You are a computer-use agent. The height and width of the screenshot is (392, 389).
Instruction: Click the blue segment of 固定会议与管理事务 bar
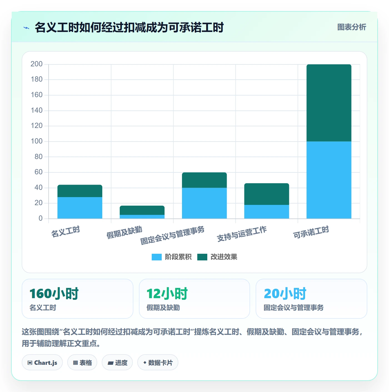[x=204, y=203]
